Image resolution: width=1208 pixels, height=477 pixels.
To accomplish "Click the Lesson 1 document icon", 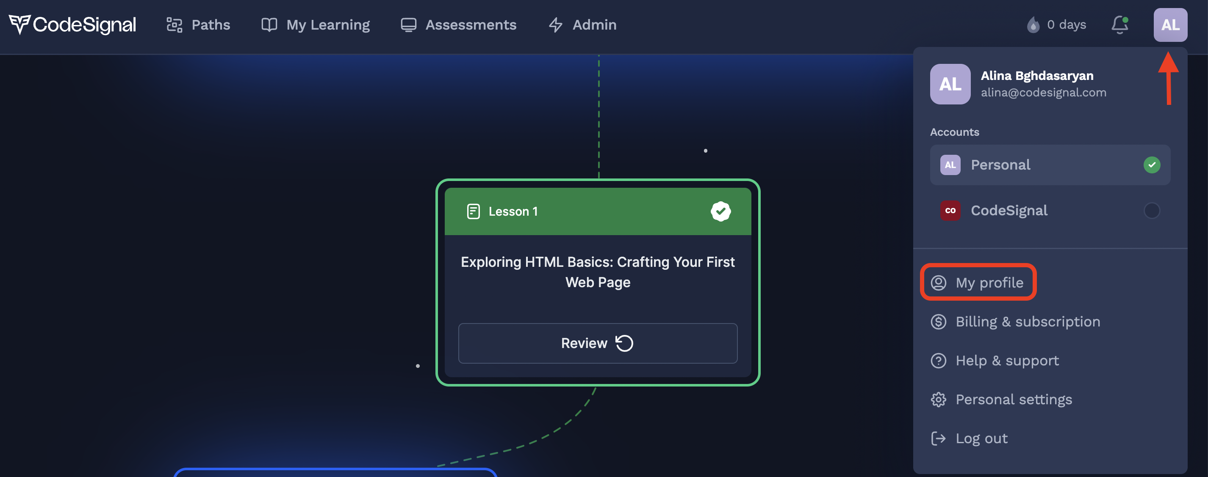I will 473,211.
